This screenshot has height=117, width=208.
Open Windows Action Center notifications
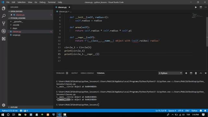tap(203, 115)
